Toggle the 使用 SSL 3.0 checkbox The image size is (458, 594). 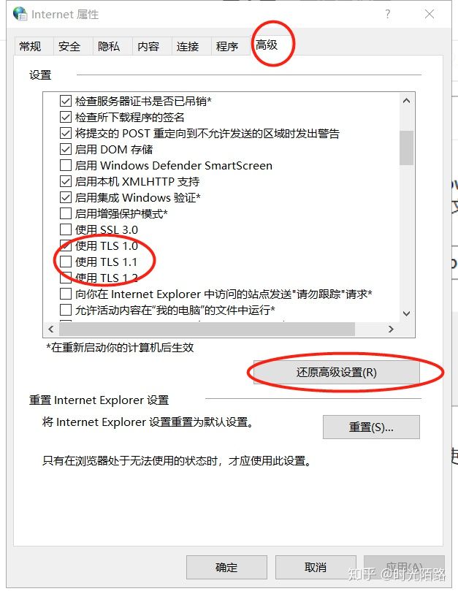(x=66, y=229)
